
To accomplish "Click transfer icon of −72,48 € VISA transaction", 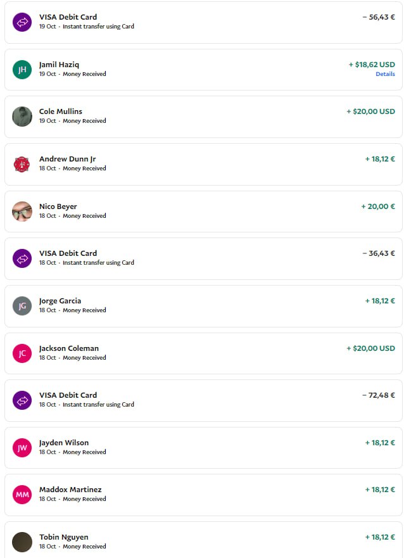I will tap(22, 400).
